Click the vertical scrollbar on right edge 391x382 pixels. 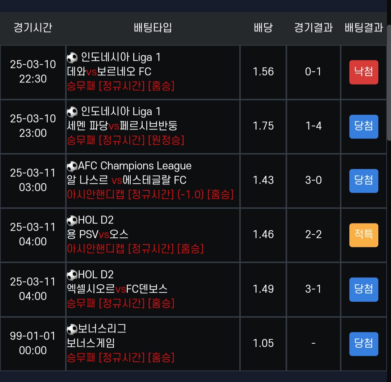click(x=389, y=83)
